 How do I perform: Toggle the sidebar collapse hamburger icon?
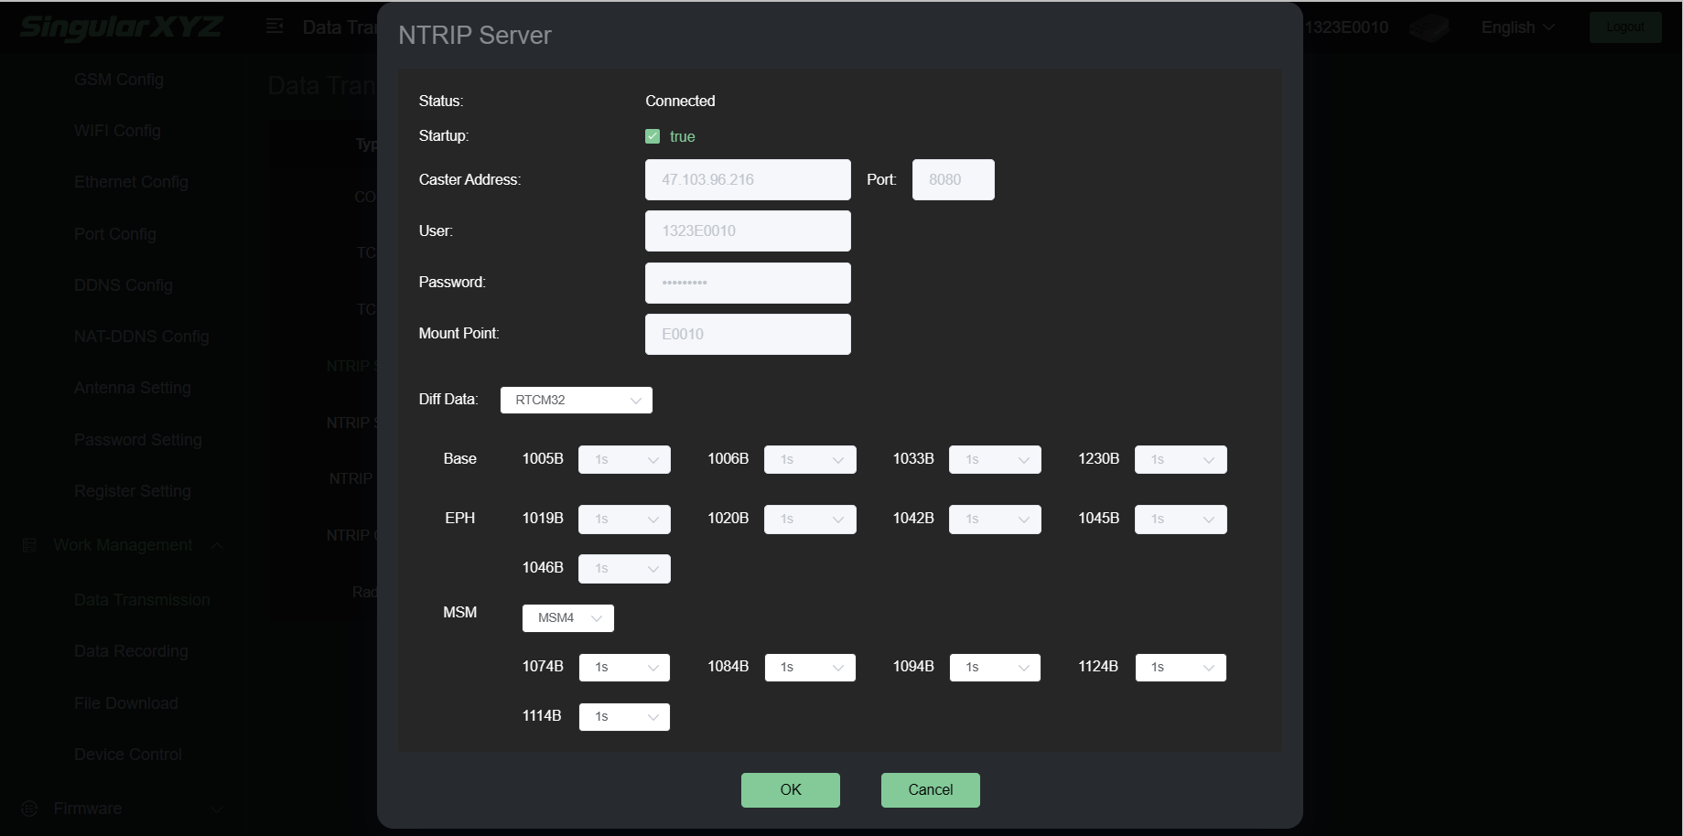point(275,27)
